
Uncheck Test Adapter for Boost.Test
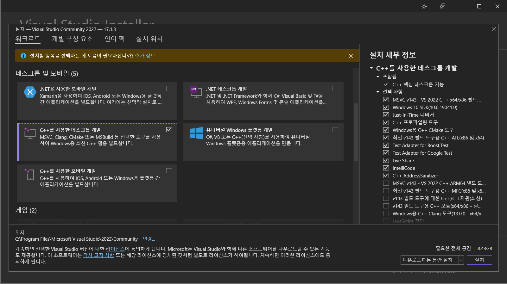tap(386, 145)
